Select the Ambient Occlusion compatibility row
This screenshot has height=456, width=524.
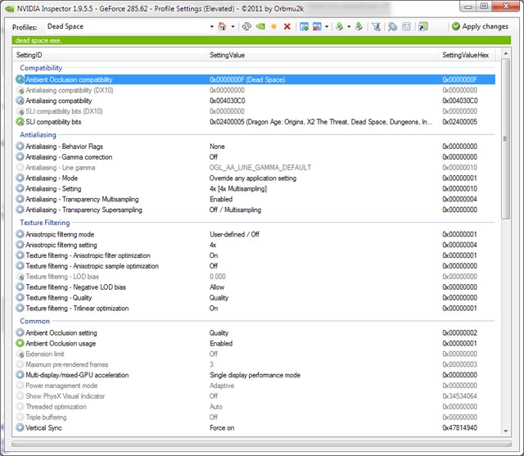(x=106, y=79)
